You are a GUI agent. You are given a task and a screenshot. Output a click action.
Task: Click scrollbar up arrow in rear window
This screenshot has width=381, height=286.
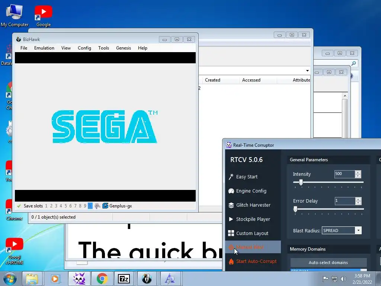pos(345,96)
